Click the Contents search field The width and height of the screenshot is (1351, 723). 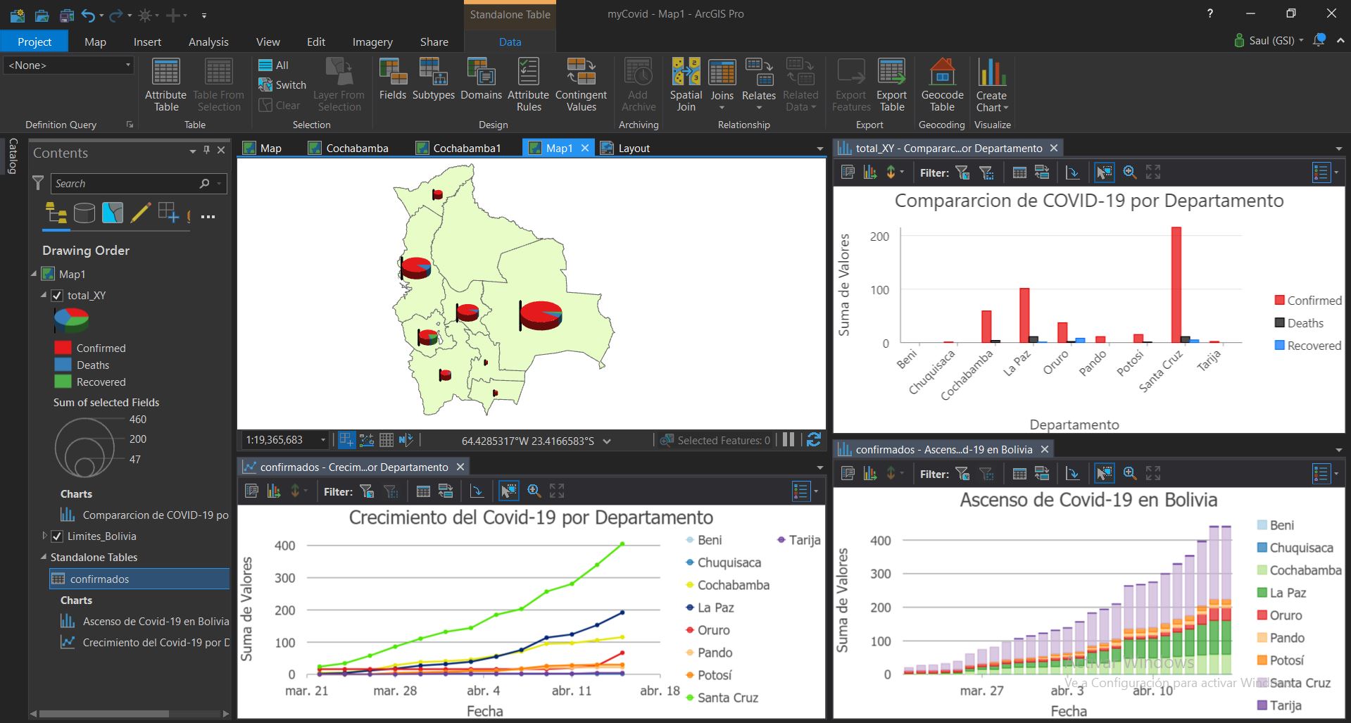[130, 183]
